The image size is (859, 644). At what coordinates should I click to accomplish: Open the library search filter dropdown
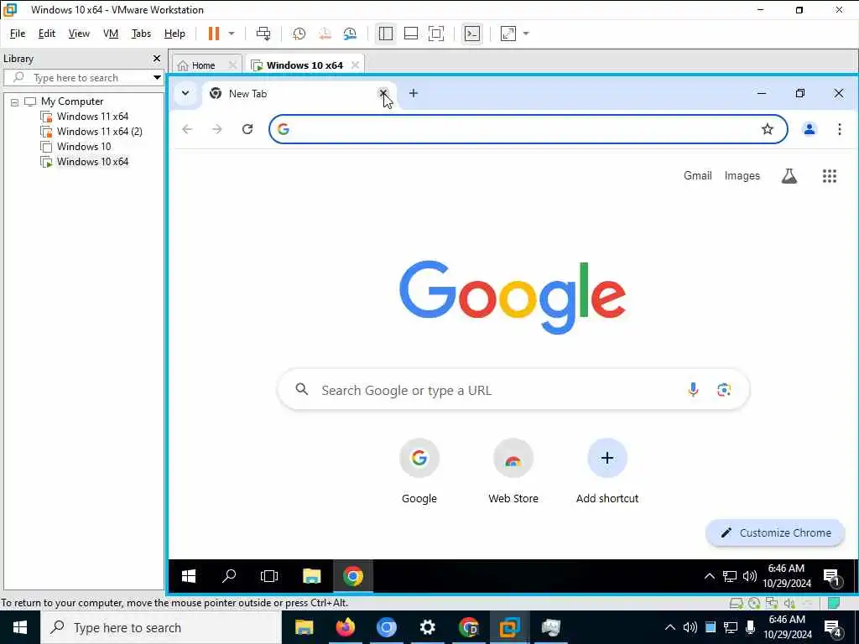pyautogui.click(x=157, y=78)
